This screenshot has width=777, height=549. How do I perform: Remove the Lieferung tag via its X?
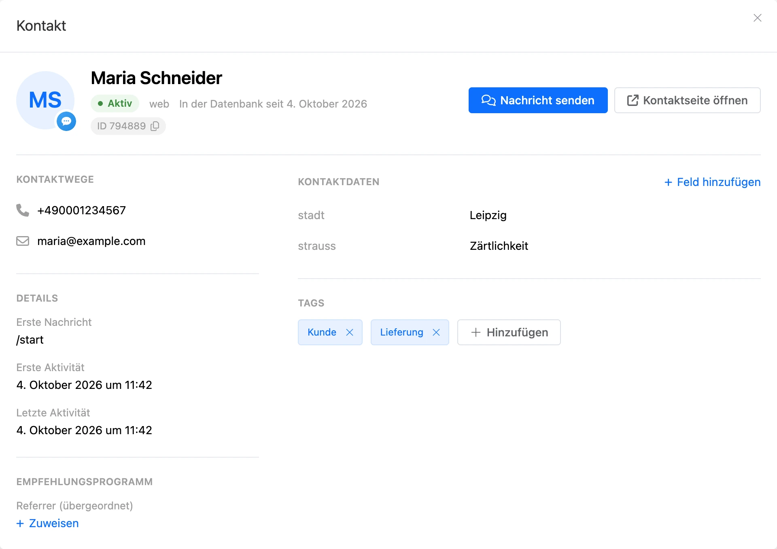click(x=436, y=332)
